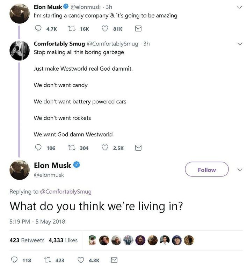Follow Elon Musk
247x268 pixels.
pyautogui.click(x=206, y=170)
